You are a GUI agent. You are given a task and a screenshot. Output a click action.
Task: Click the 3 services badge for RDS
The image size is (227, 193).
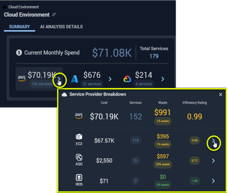(136, 181)
